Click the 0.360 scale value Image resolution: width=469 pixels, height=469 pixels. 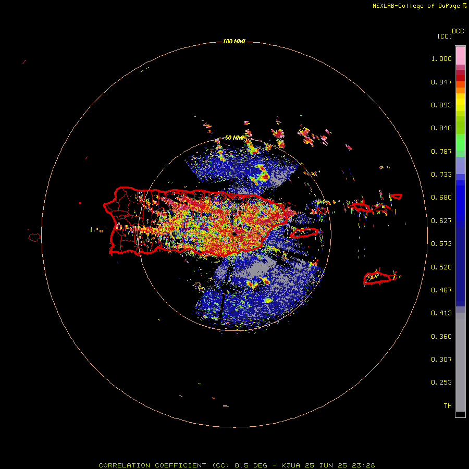click(441, 337)
